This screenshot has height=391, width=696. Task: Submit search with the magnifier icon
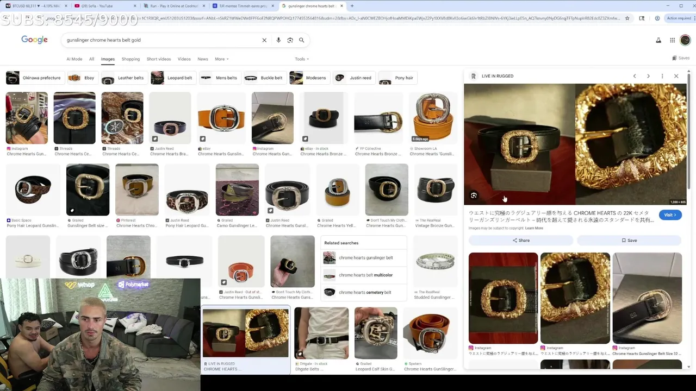click(x=302, y=40)
